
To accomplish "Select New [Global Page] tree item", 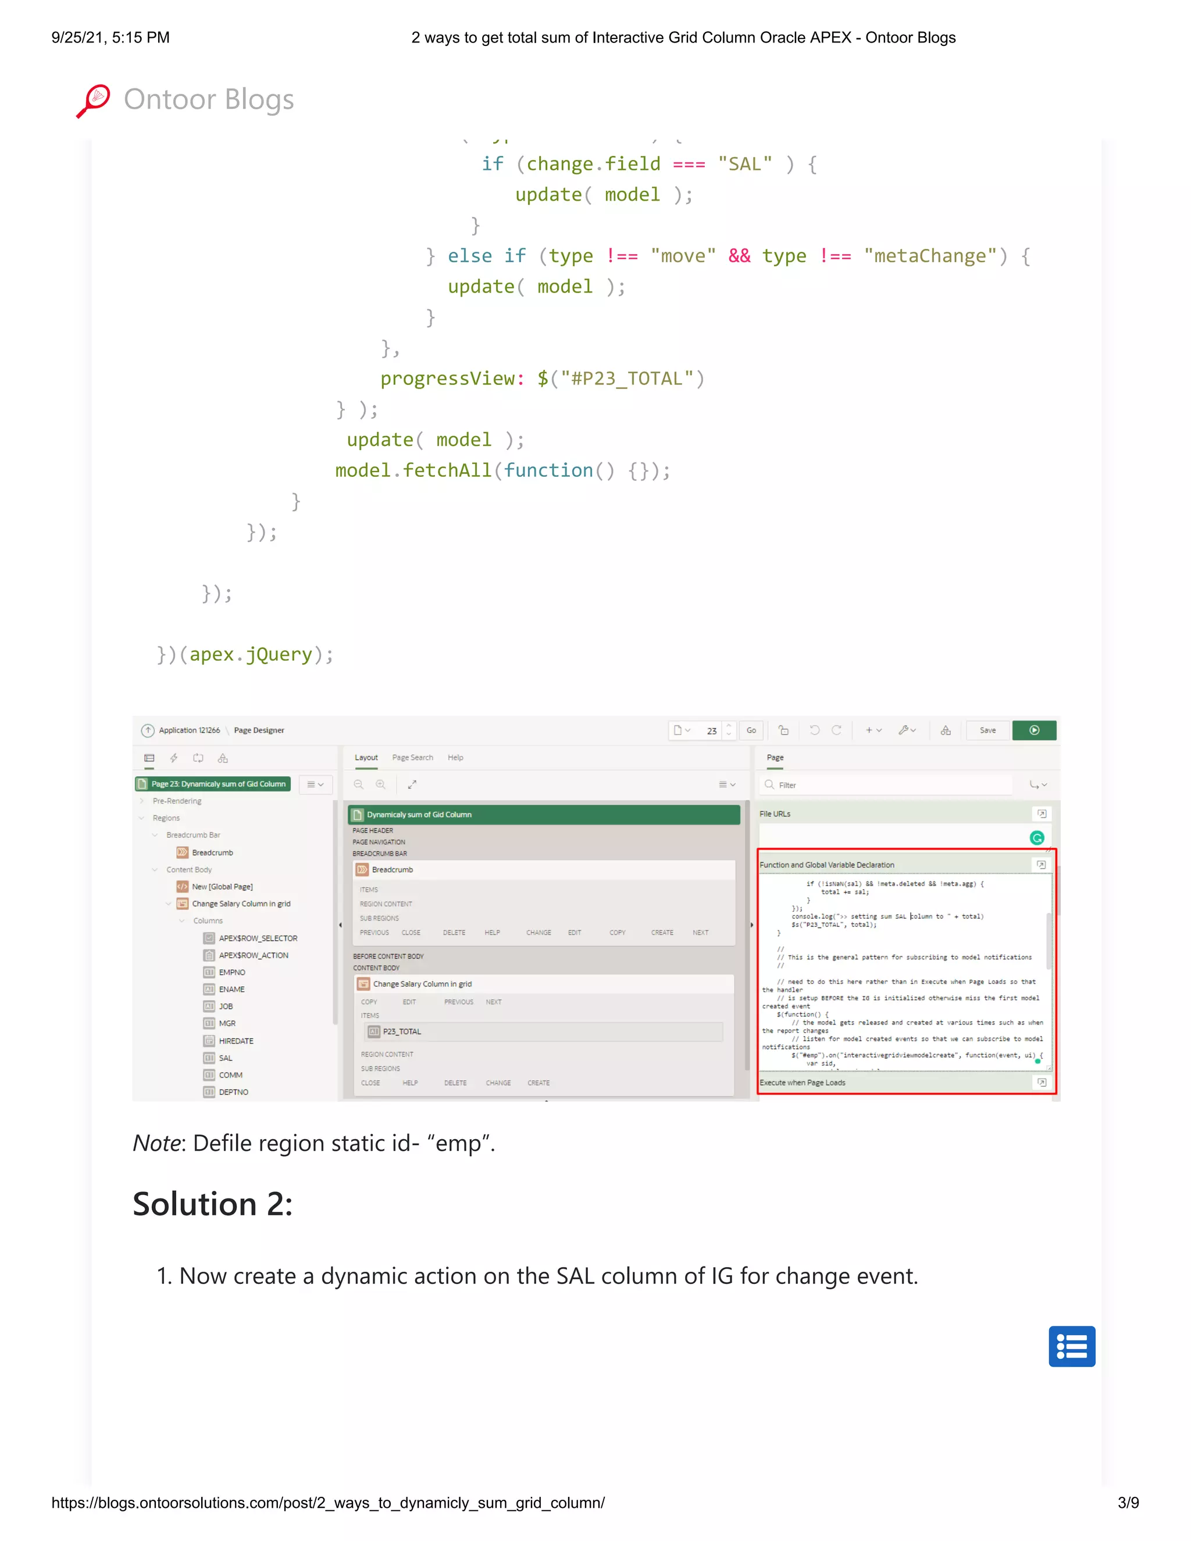I will (x=222, y=886).
